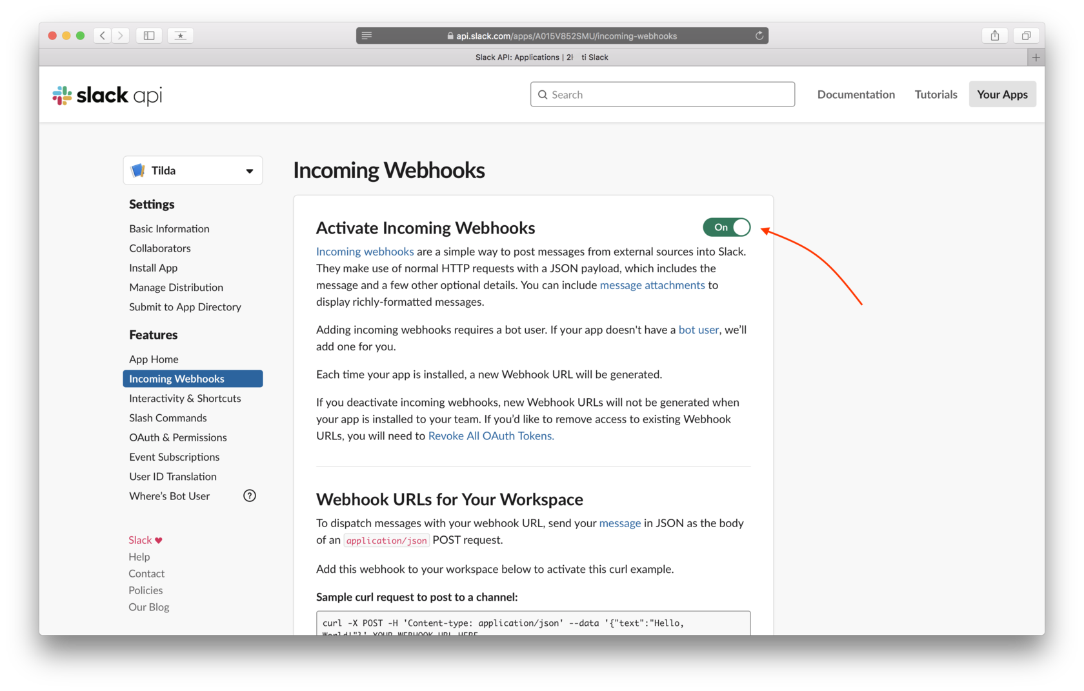
Task: Click the Slack heart footer link
Action: (x=145, y=540)
